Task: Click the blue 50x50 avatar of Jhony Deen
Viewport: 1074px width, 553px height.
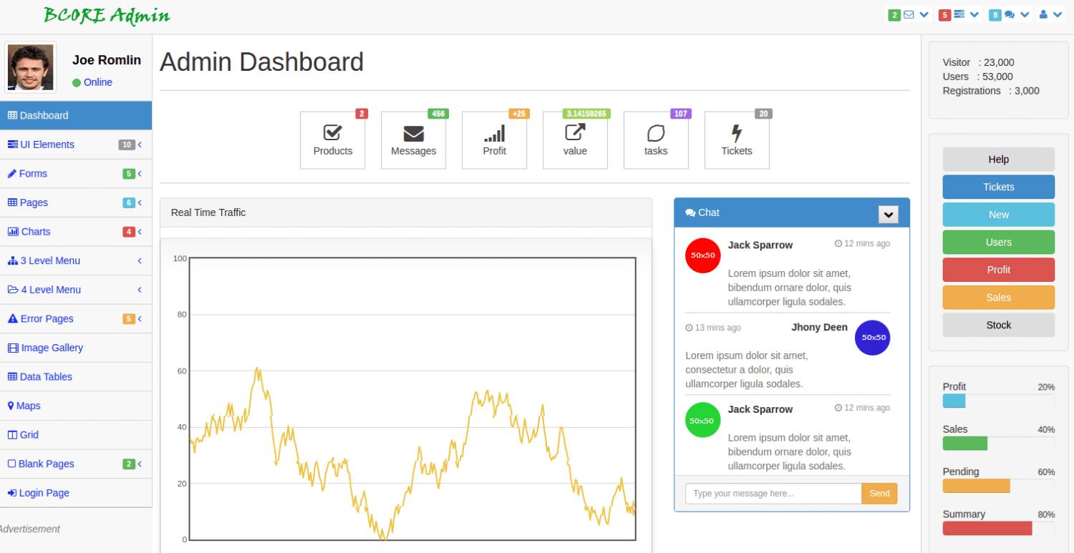Action: [x=873, y=338]
